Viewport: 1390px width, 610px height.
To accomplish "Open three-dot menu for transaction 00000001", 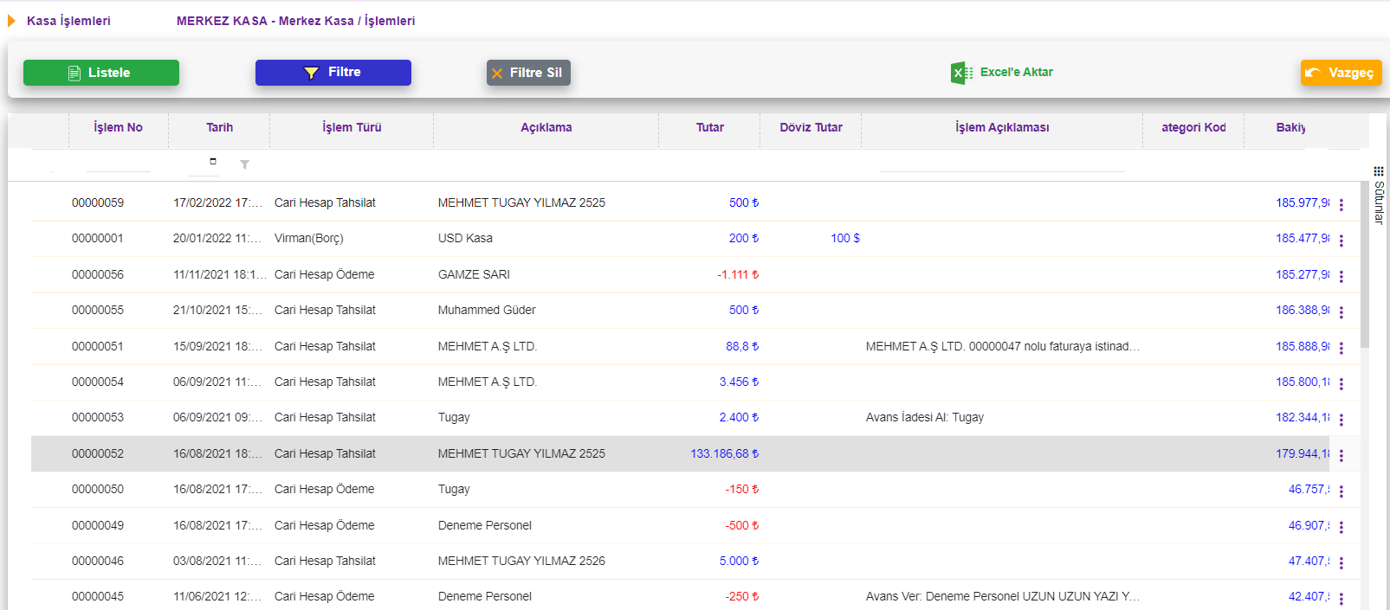I will [x=1342, y=241].
